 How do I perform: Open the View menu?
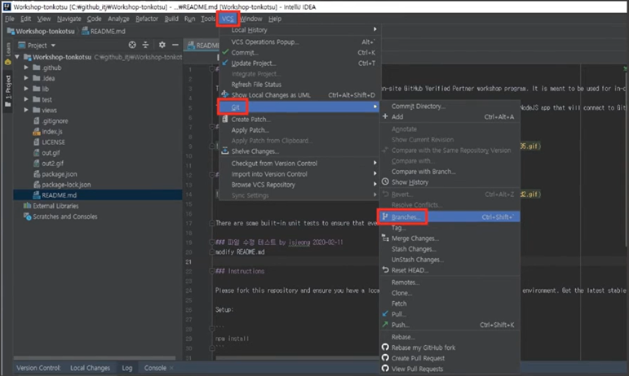tap(44, 19)
